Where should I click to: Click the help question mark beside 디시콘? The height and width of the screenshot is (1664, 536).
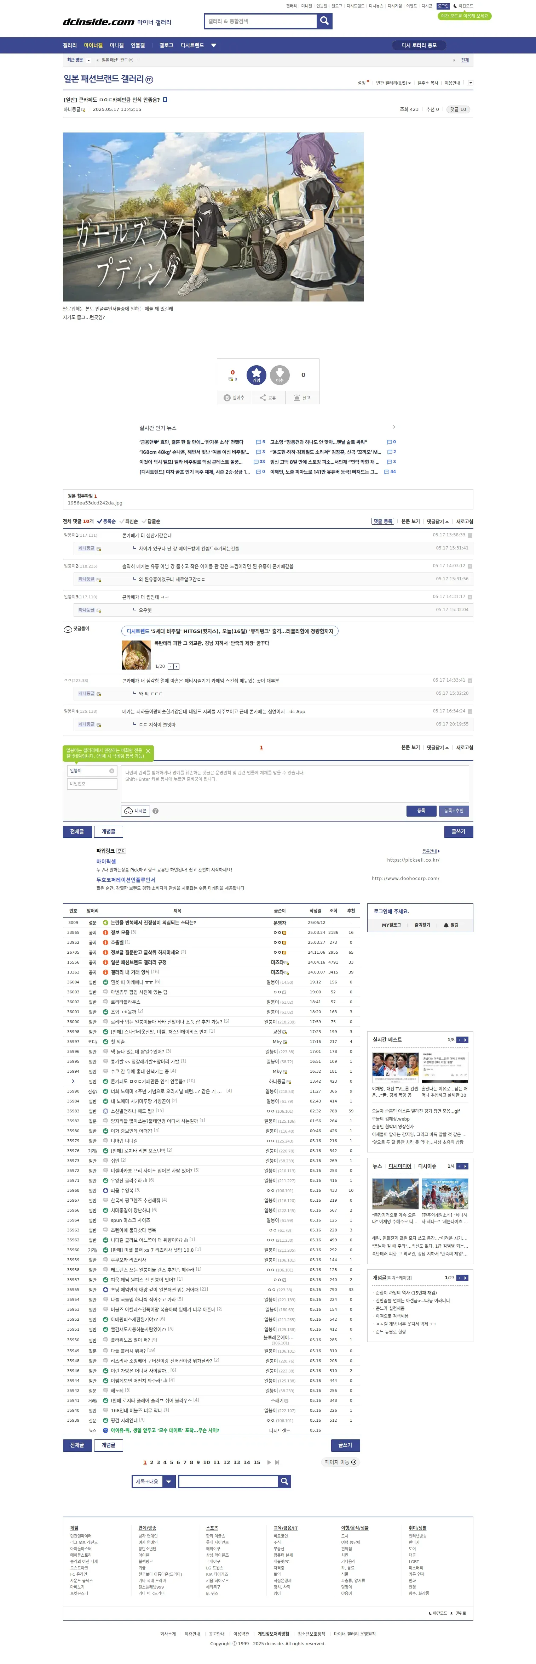[155, 811]
